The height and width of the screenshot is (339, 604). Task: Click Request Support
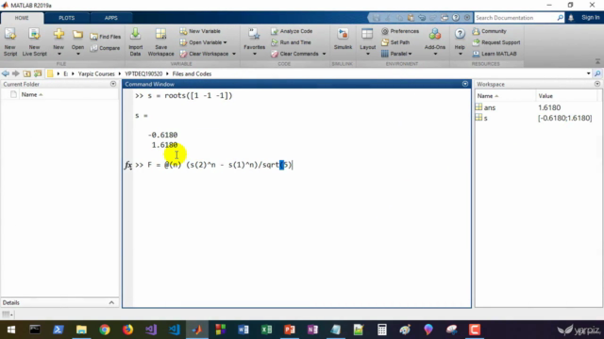496,42
